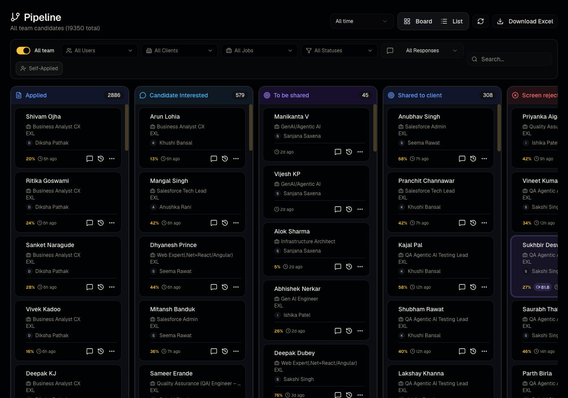The image size is (568, 398).
Task: Expand the All Statuses filter dropdown
Action: tap(339, 51)
